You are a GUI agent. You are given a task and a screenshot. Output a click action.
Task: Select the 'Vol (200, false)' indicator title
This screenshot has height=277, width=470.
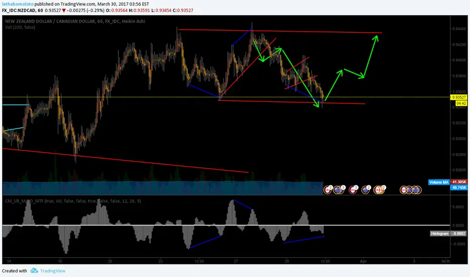(20, 27)
